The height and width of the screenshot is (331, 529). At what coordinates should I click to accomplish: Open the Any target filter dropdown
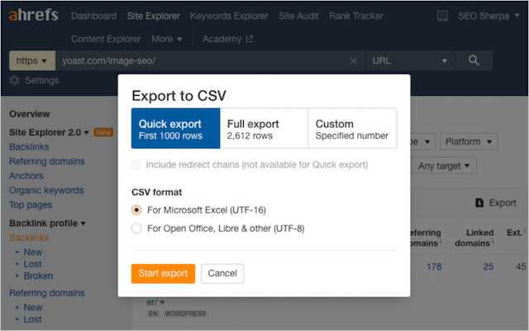point(446,166)
